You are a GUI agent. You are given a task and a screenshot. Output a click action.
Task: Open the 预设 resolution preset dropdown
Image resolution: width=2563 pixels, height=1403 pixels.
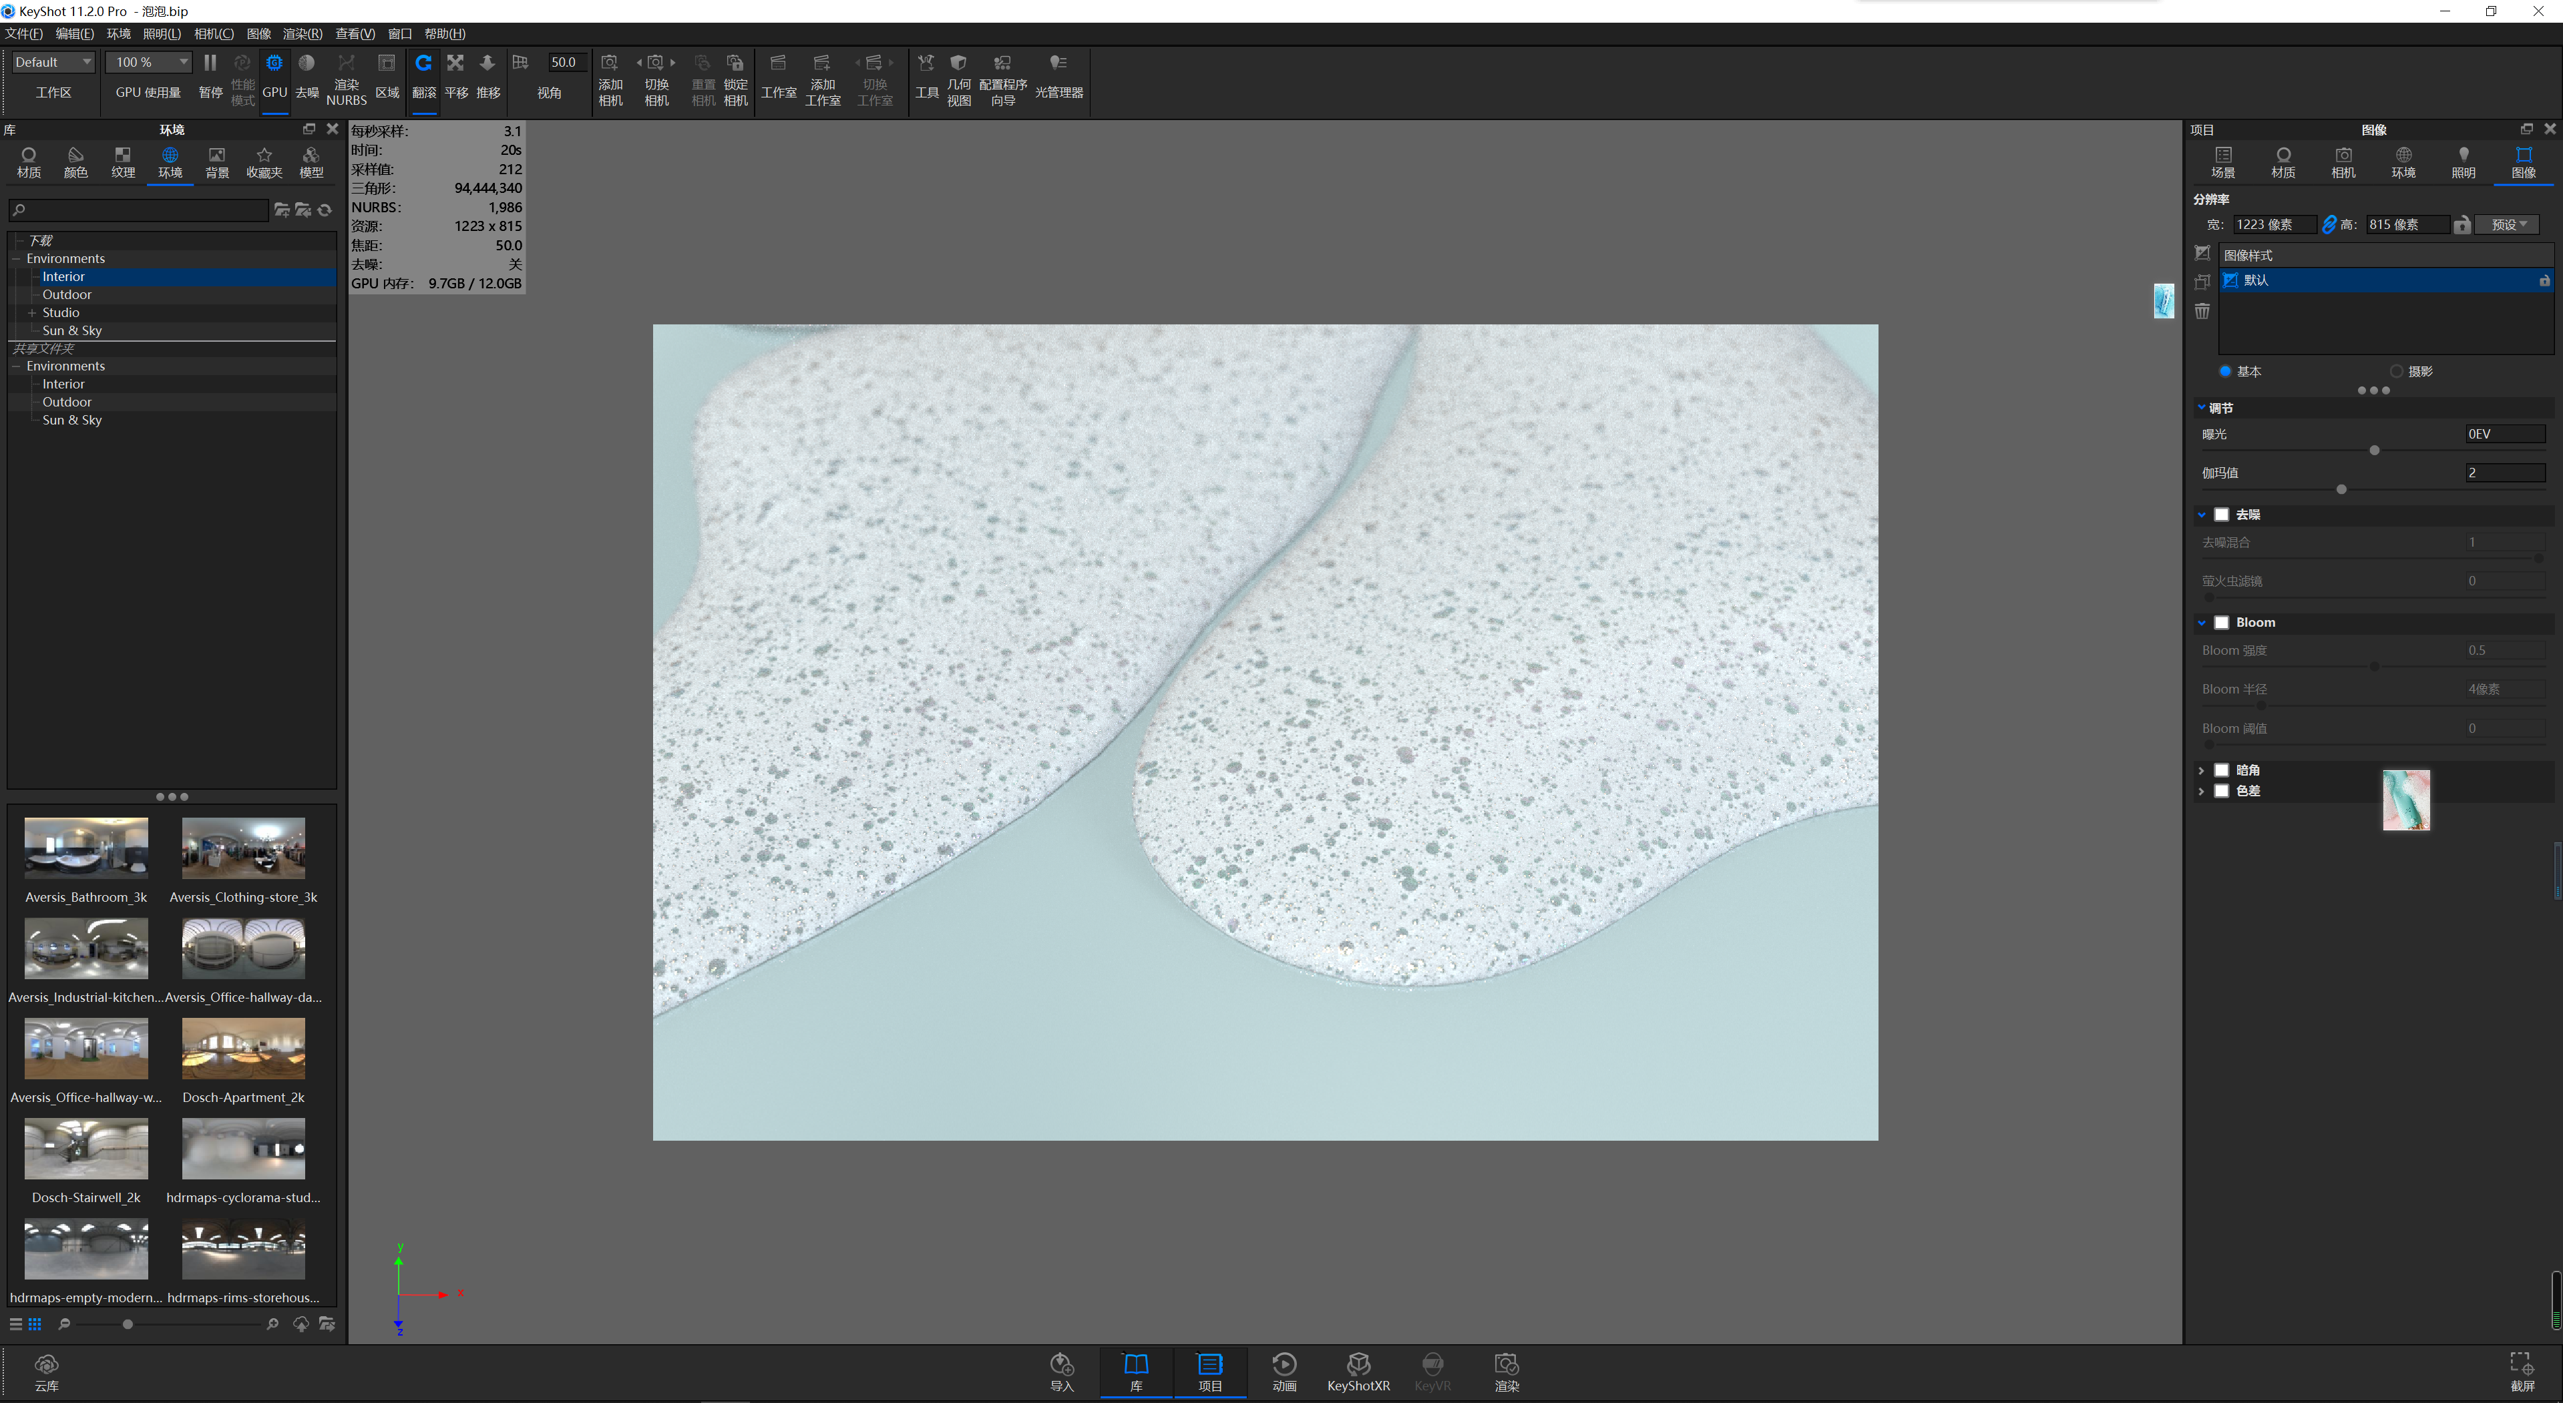tap(2508, 224)
